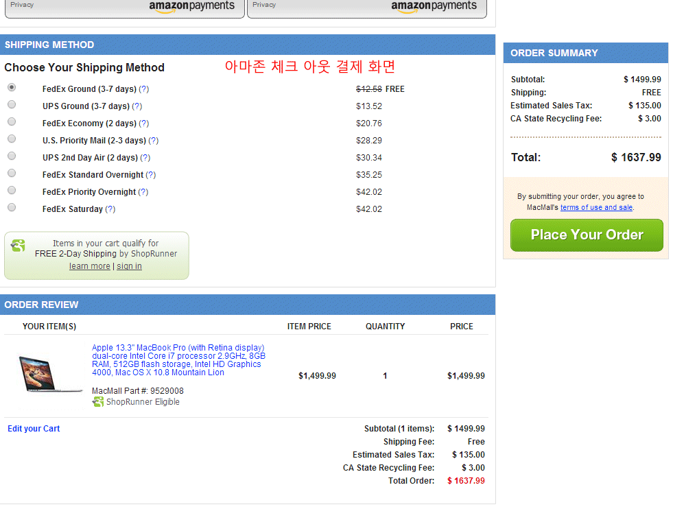The width and height of the screenshot is (673, 520).
Task: Click help icon next to FedEx Ground
Action: pos(144,89)
